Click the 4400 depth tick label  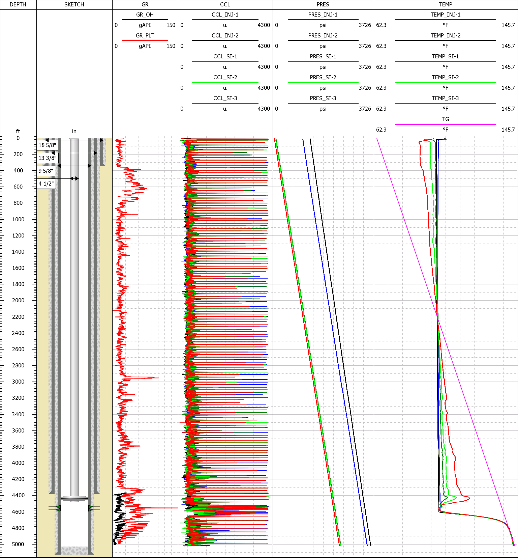[x=18, y=495]
